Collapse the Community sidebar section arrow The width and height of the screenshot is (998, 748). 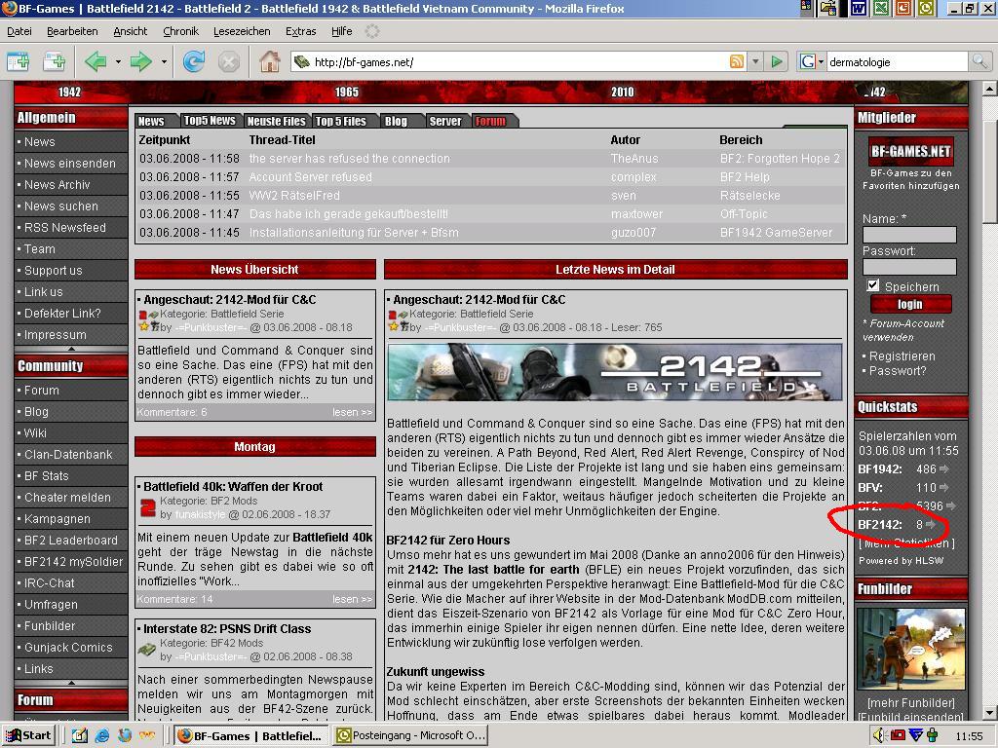[71, 683]
